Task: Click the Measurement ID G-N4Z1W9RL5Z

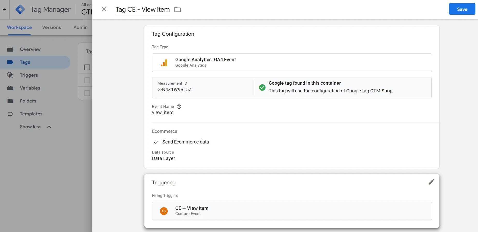Action: pyautogui.click(x=174, y=90)
